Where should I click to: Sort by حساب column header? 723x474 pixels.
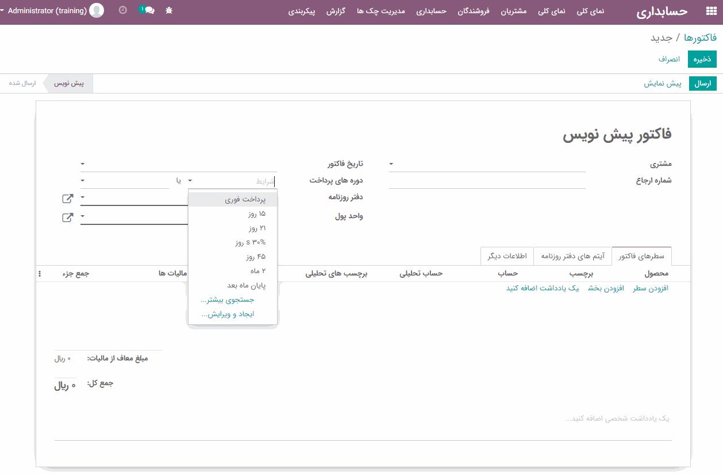tap(508, 274)
